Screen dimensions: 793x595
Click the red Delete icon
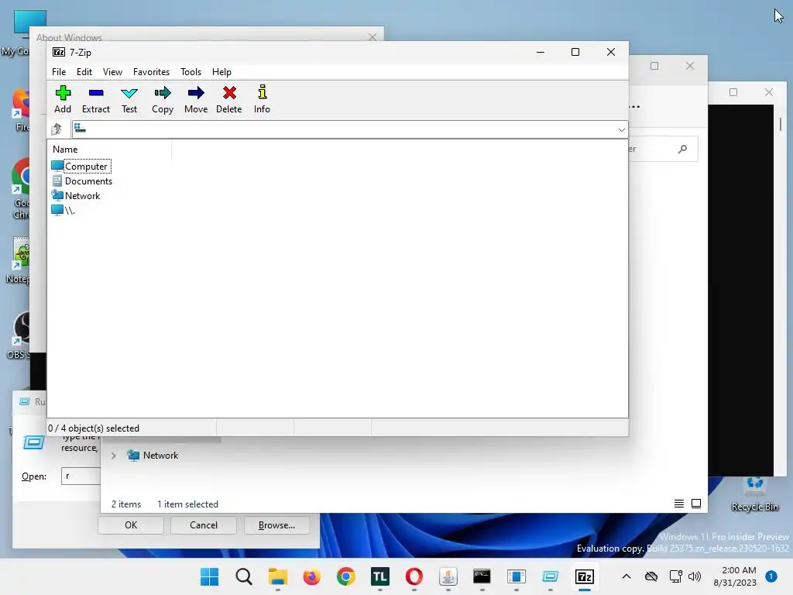click(229, 99)
